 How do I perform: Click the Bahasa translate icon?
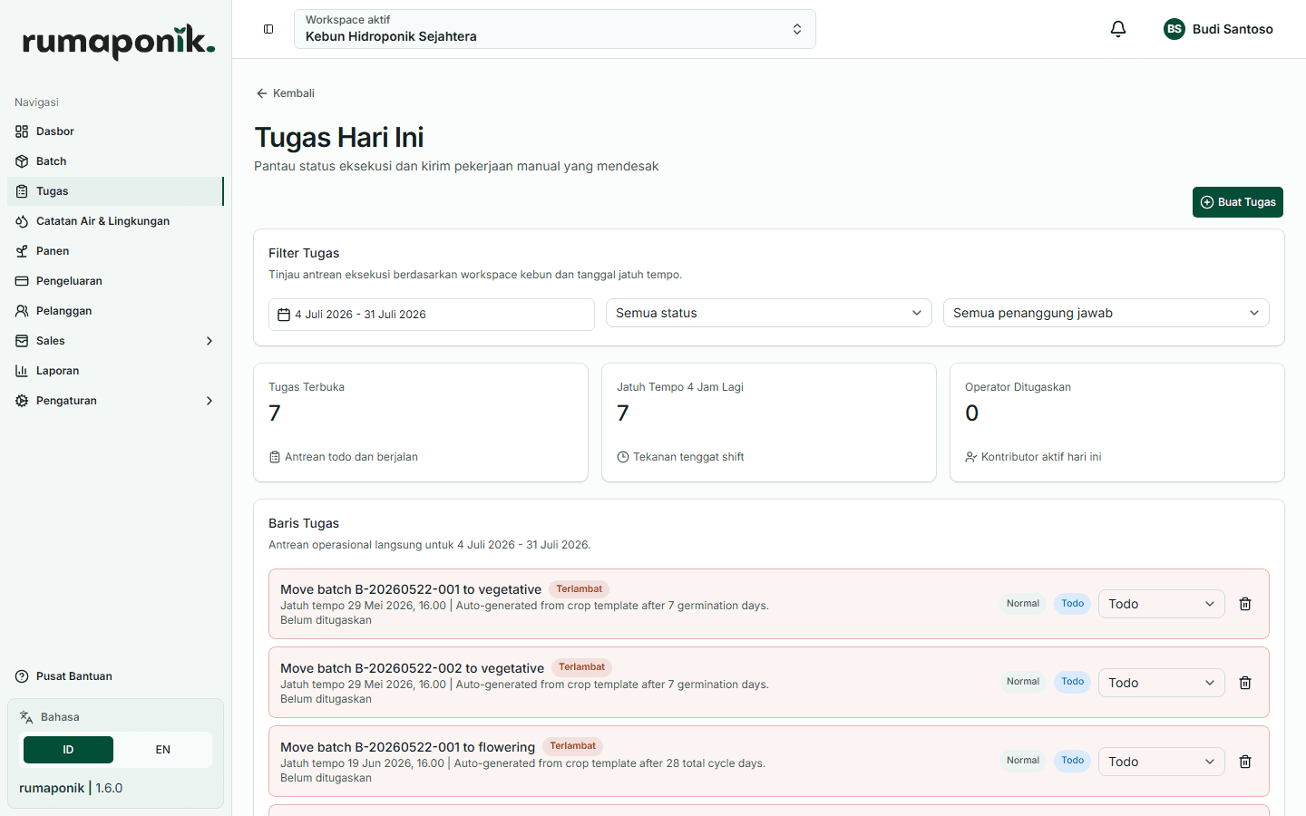[x=26, y=717]
